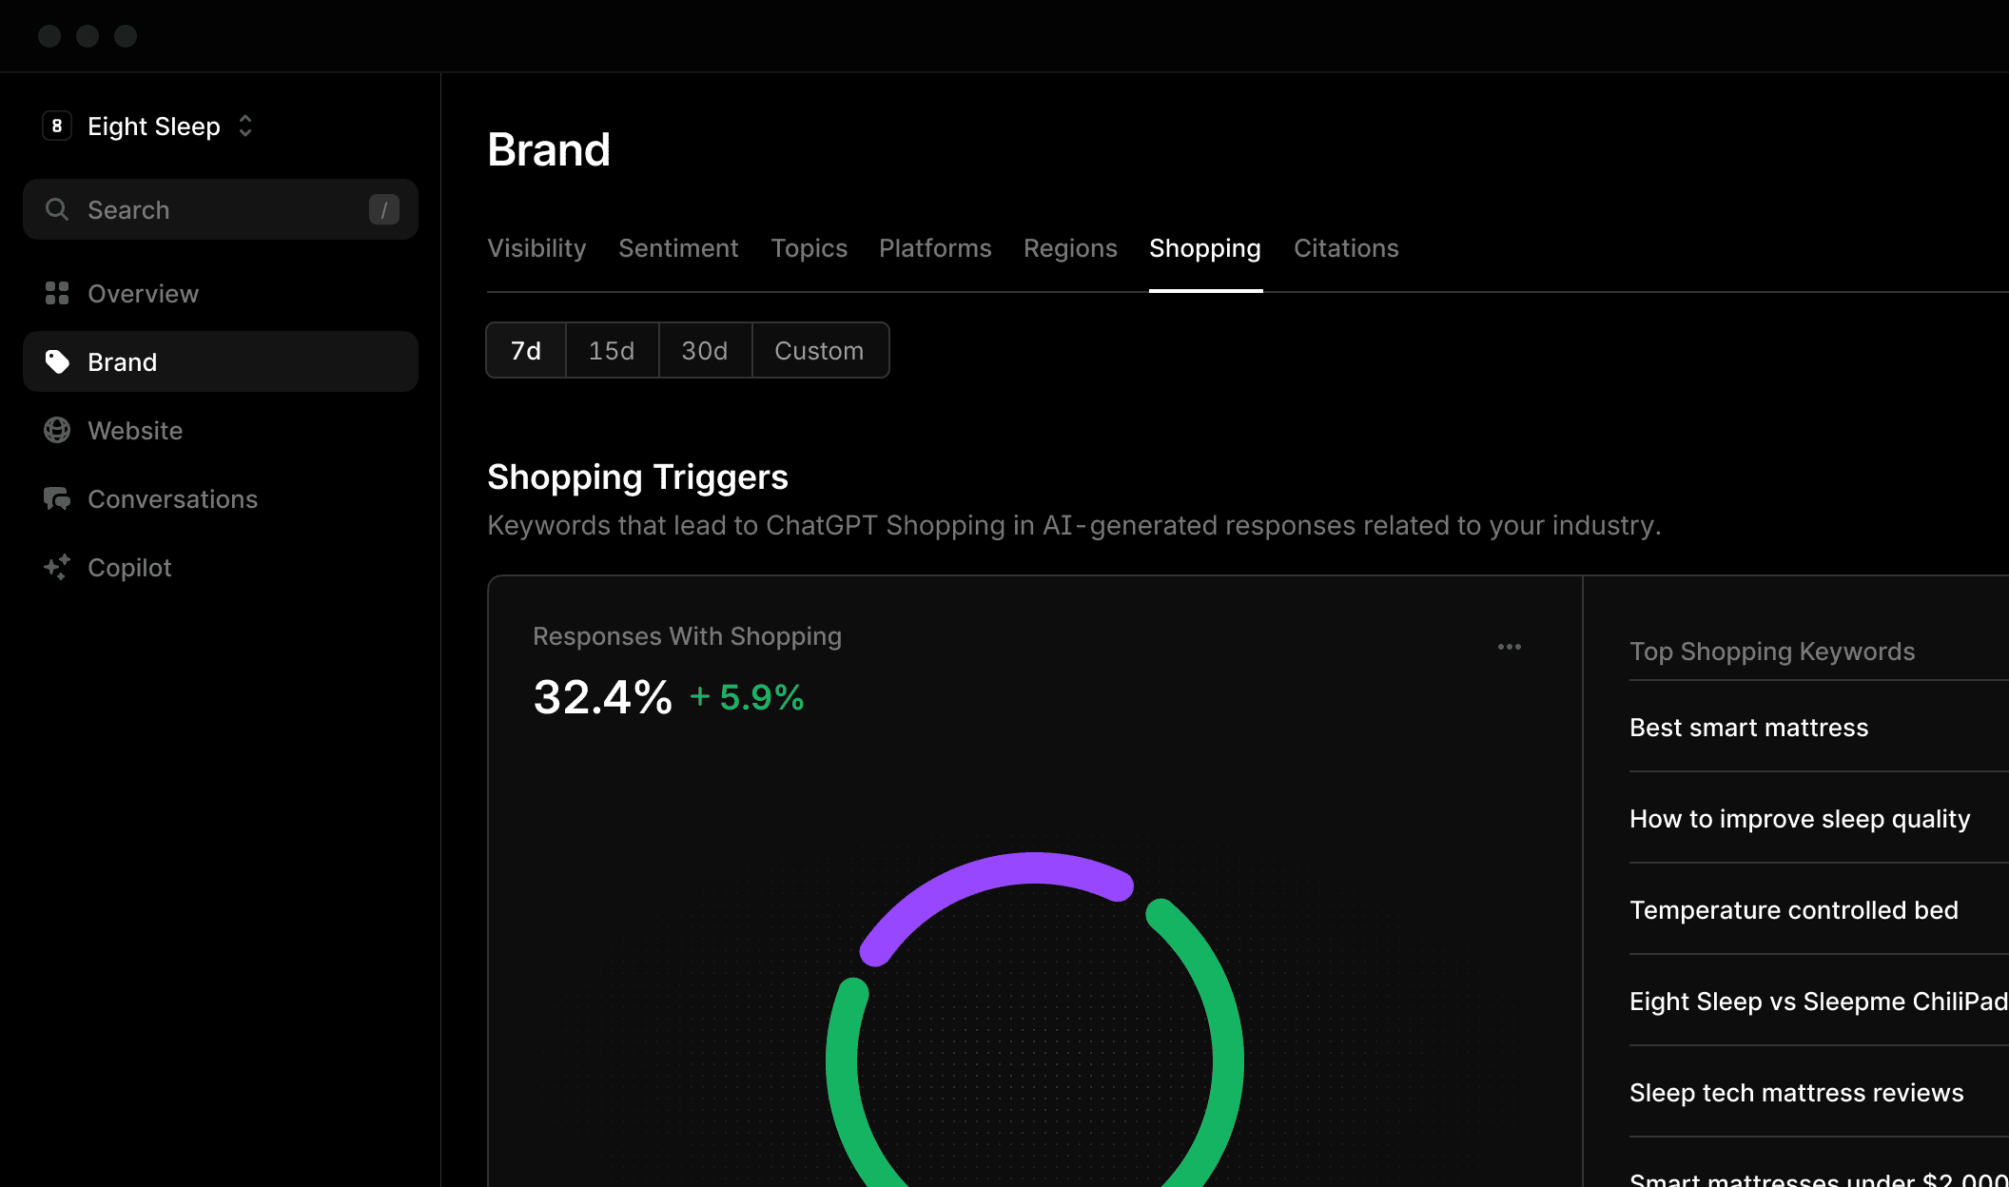
Task: Select the keyword Best smart mattress
Action: point(1748,727)
